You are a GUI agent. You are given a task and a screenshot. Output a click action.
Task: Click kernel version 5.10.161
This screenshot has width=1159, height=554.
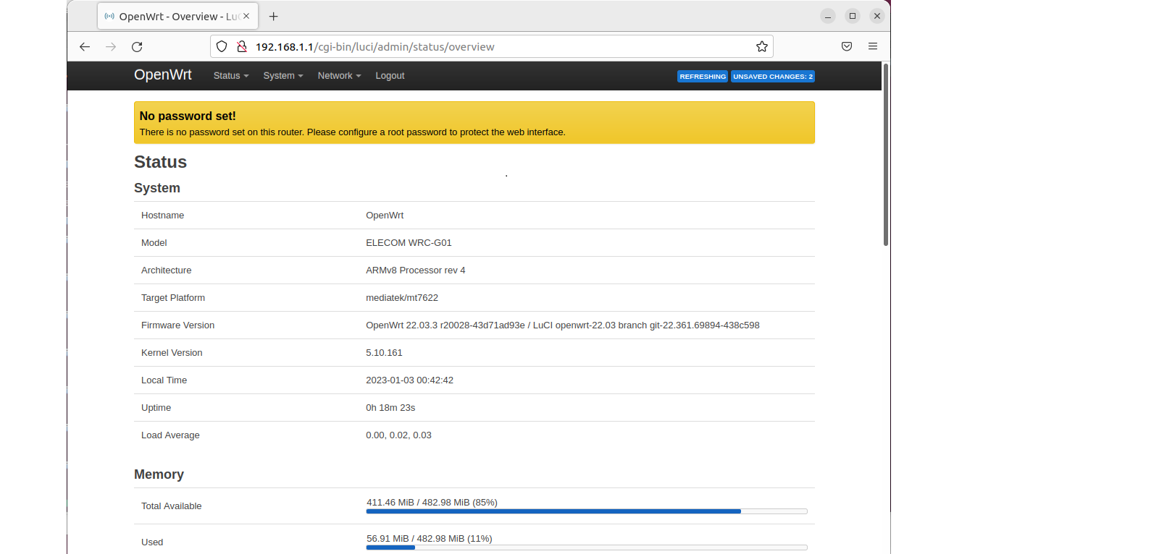[384, 353]
